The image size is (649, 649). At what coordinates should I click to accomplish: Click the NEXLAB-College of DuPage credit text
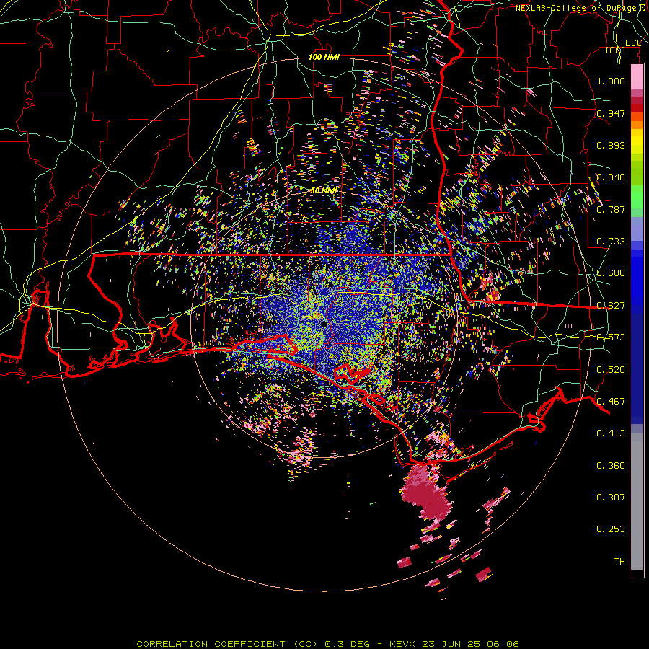coord(582,8)
